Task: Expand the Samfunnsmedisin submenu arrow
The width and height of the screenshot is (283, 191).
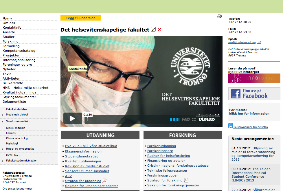Action: [2, 122]
